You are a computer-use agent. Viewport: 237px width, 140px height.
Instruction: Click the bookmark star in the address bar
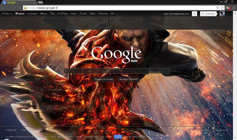click(x=222, y=8)
